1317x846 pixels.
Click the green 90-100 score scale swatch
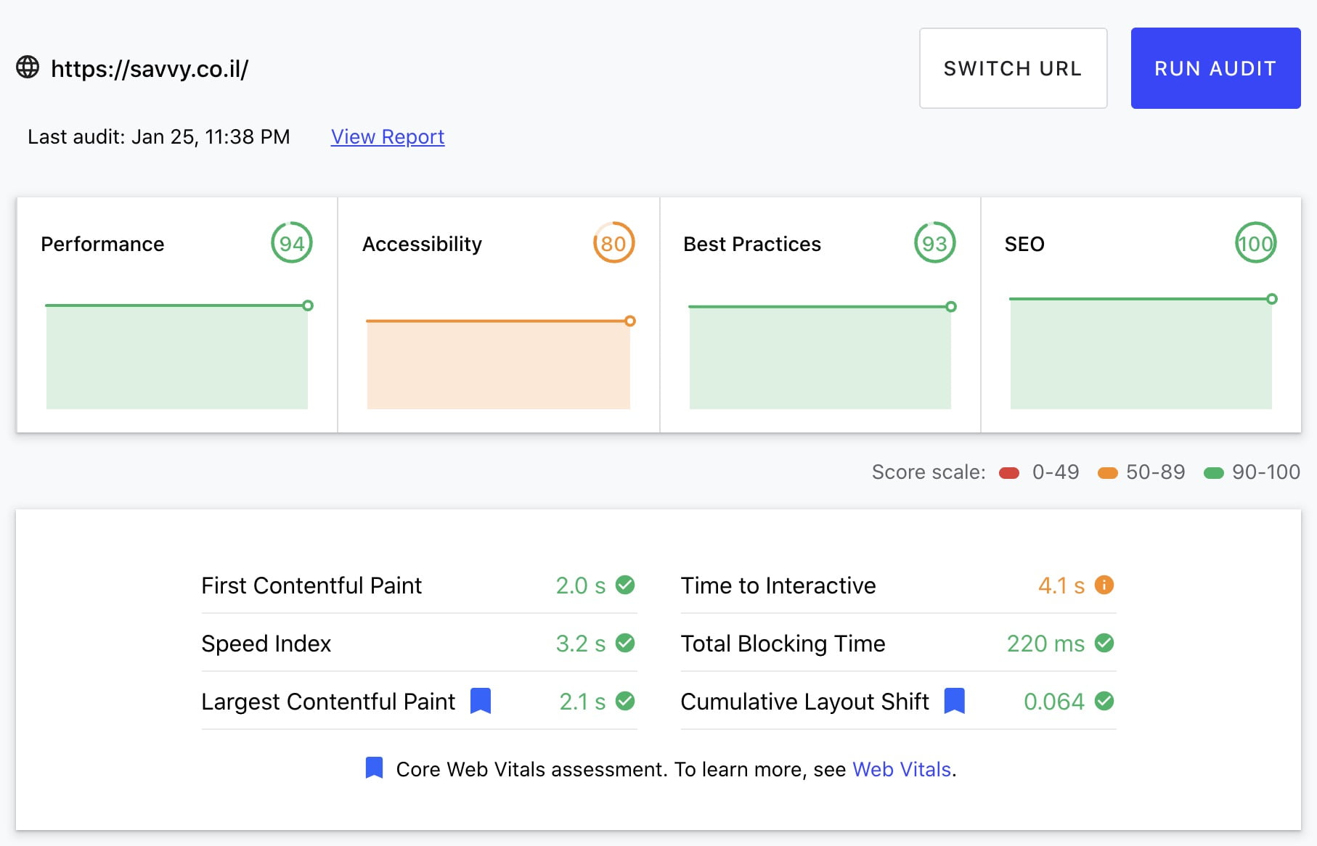pos(1214,473)
